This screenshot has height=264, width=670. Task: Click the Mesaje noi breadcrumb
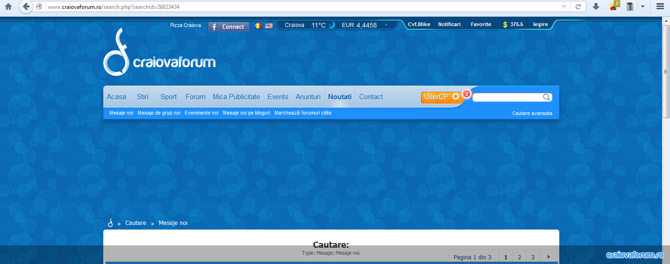coord(173,223)
